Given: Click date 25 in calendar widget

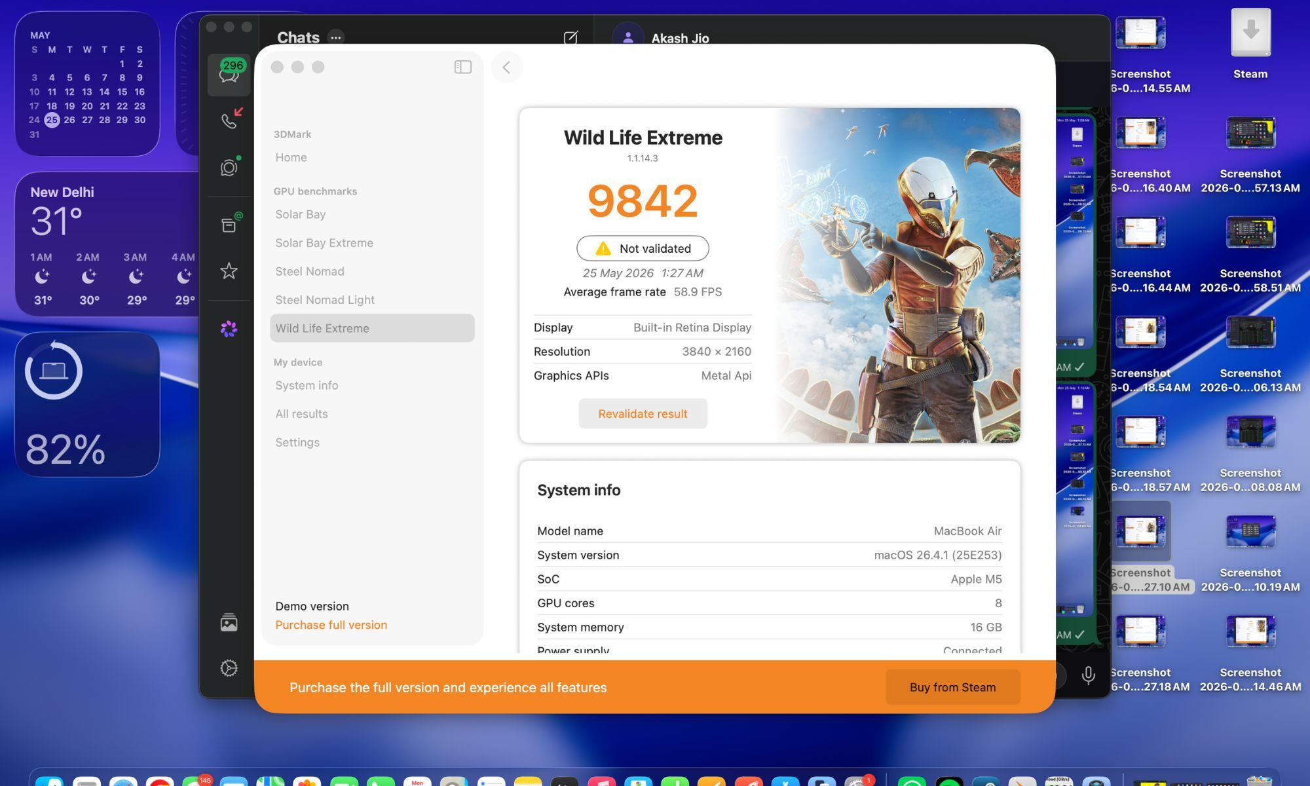Looking at the screenshot, I should [x=52, y=120].
